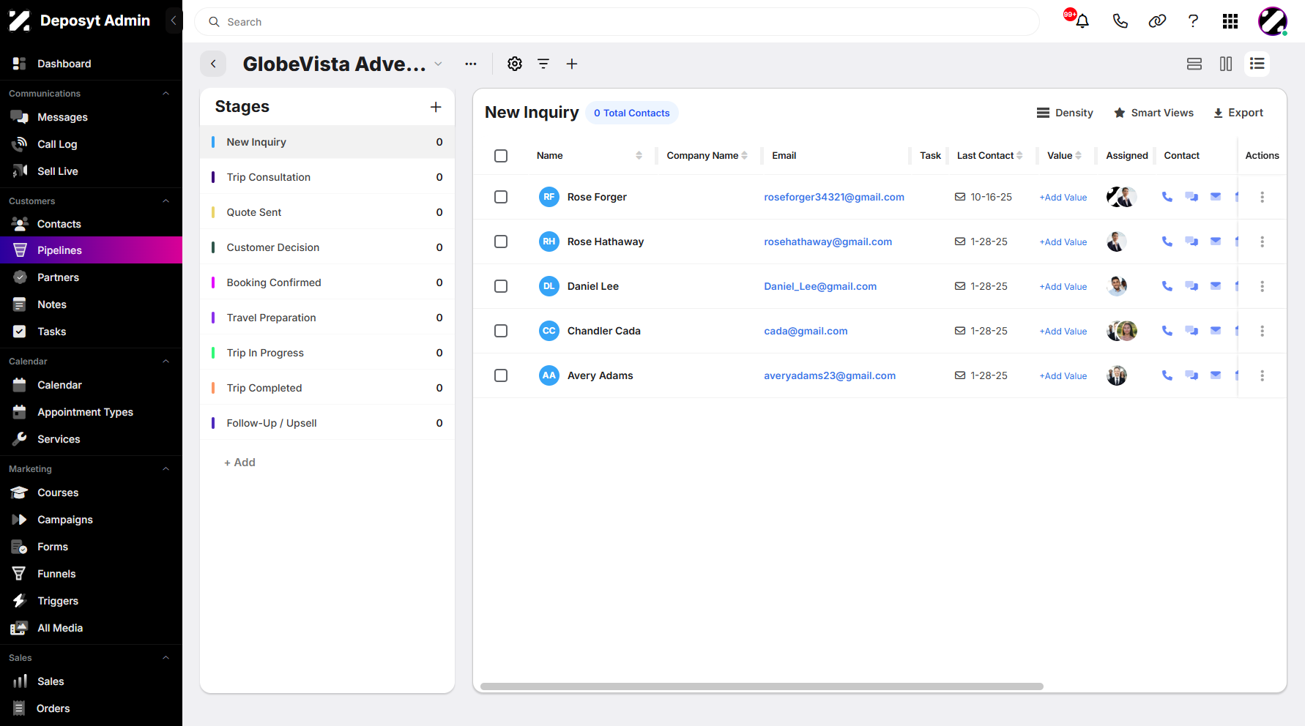Go back with the arrow button
This screenshot has height=726, width=1305.
pos(213,64)
